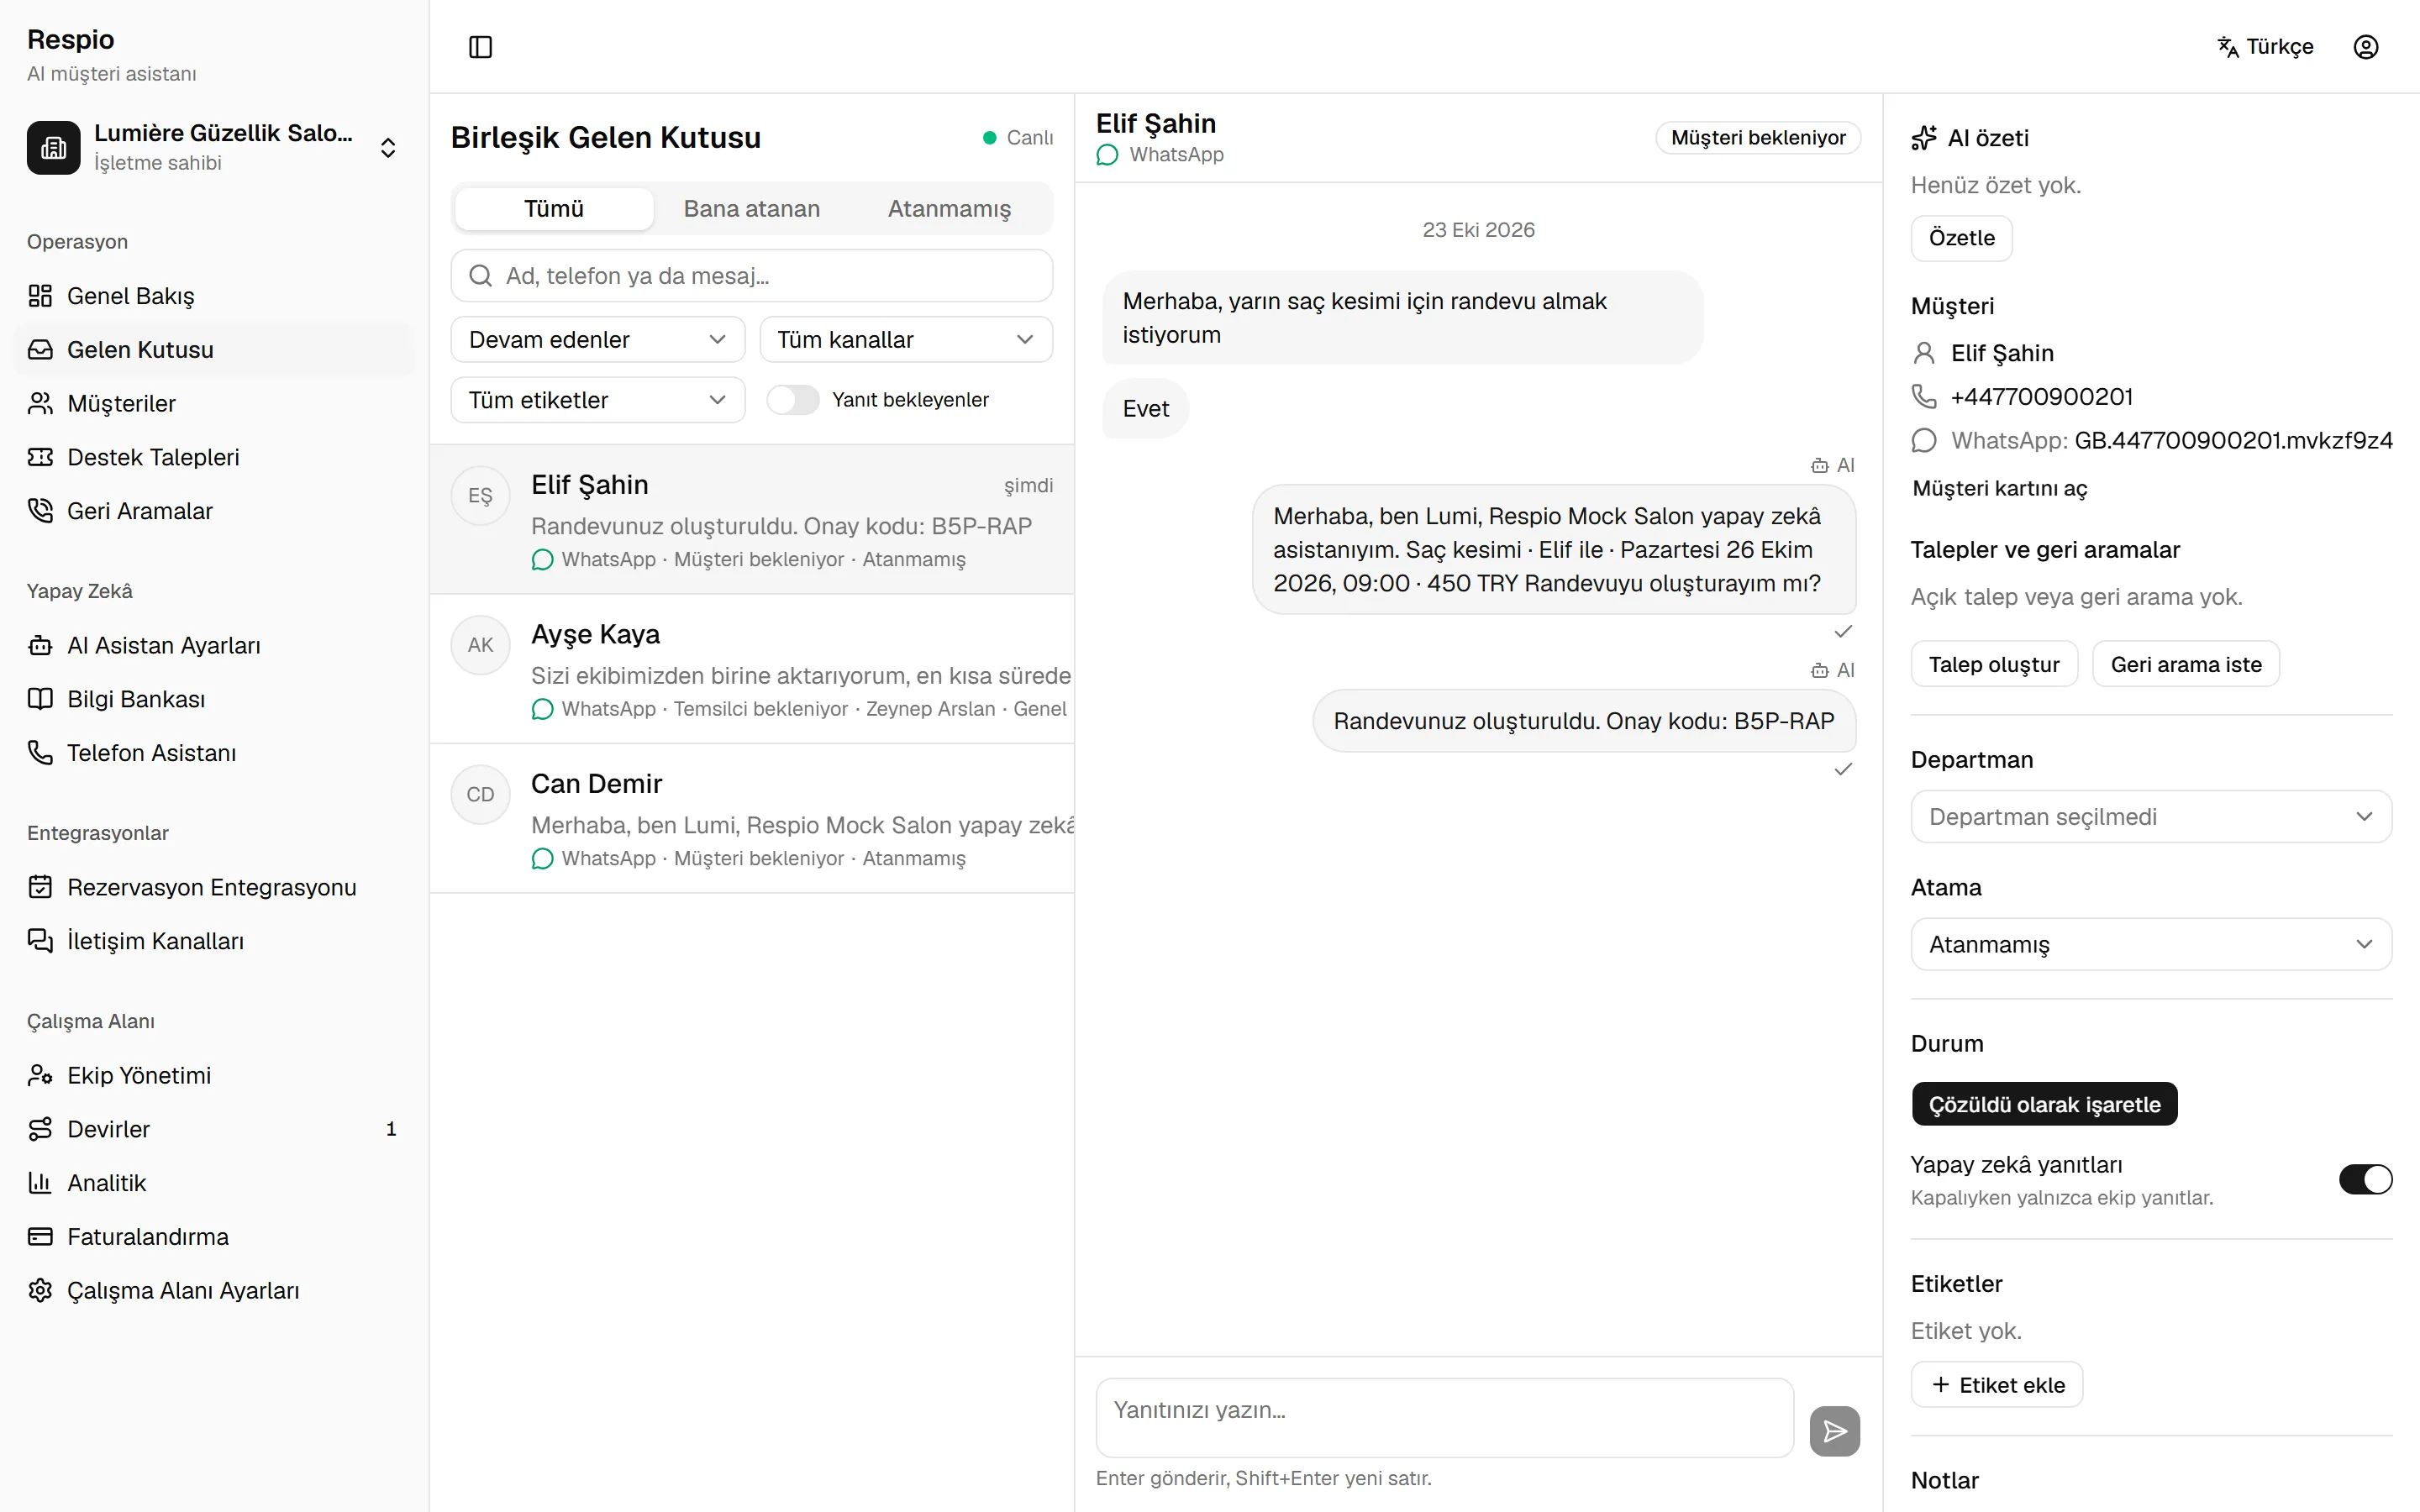Viewport: 2420px width, 1512px height.
Task: Open İletişim Kanalları chat icon
Action: coord(40,941)
